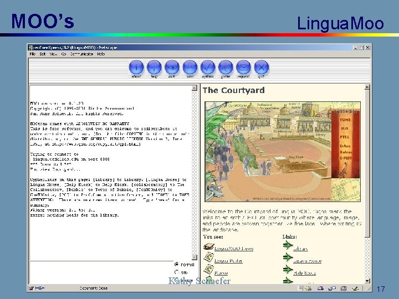Click the blue 'about' info button
The width and height of the screenshot is (399, 299).
click(136, 68)
